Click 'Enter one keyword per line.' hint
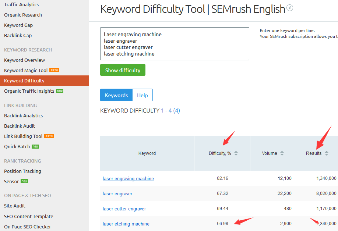The height and width of the screenshot is (231, 338). (287, 31)
